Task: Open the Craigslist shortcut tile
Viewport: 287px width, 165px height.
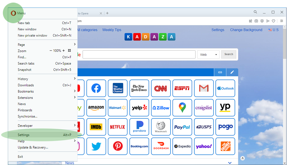Action: (x=204, y=108)
